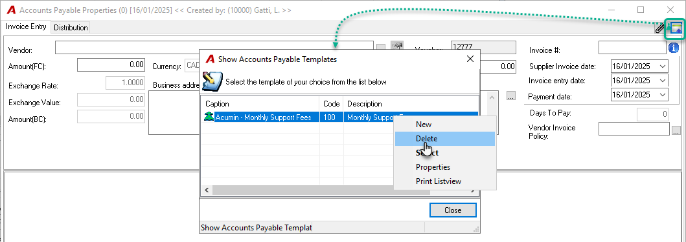Click the ellipsis button beside Vendor Invoice Policy
Screen dimensions: 686x242
[676, 130]
